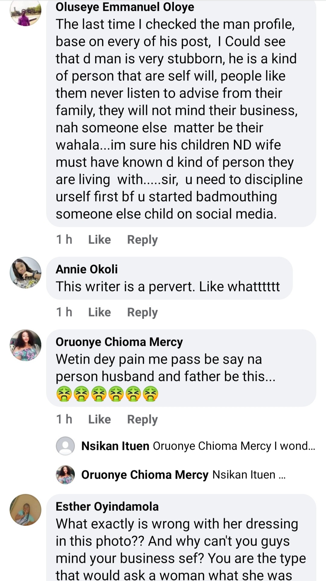This screenshot has width=326, height=581.
Task: Open Oluseye Emmanuel Oloye name link
Action: click(125, 7)
